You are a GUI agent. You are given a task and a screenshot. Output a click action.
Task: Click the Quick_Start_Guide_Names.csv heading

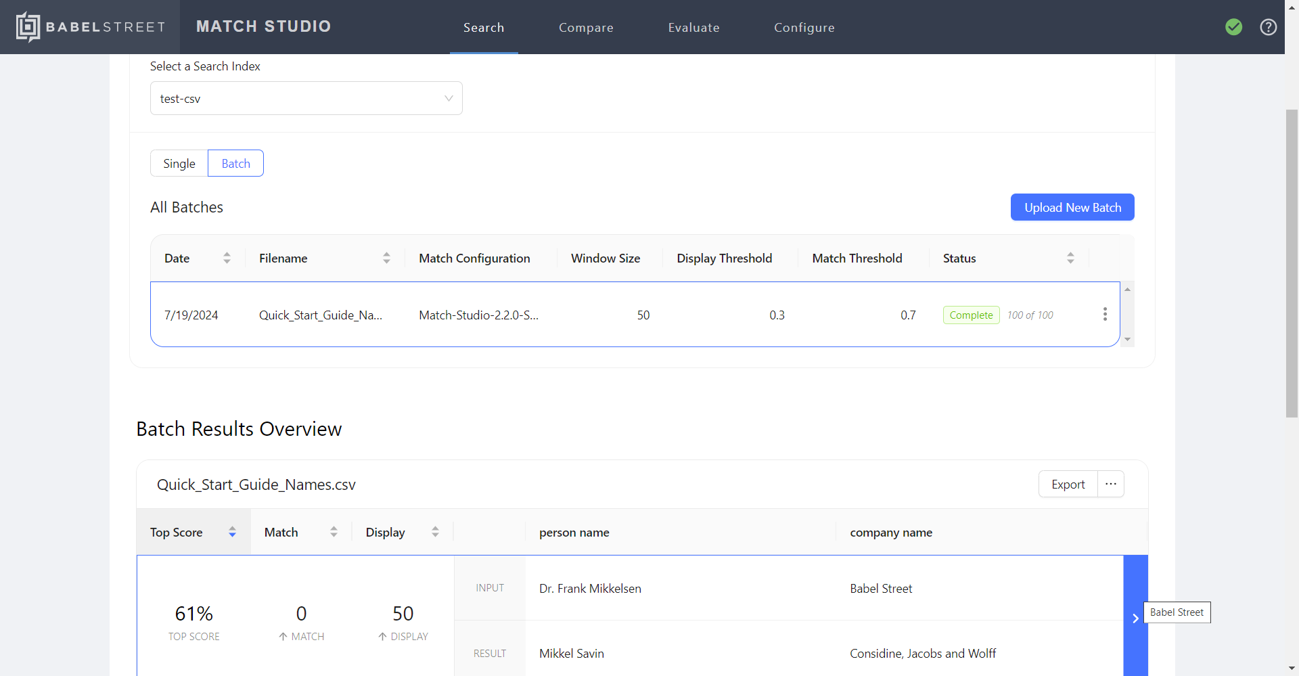tap(256, 485)
